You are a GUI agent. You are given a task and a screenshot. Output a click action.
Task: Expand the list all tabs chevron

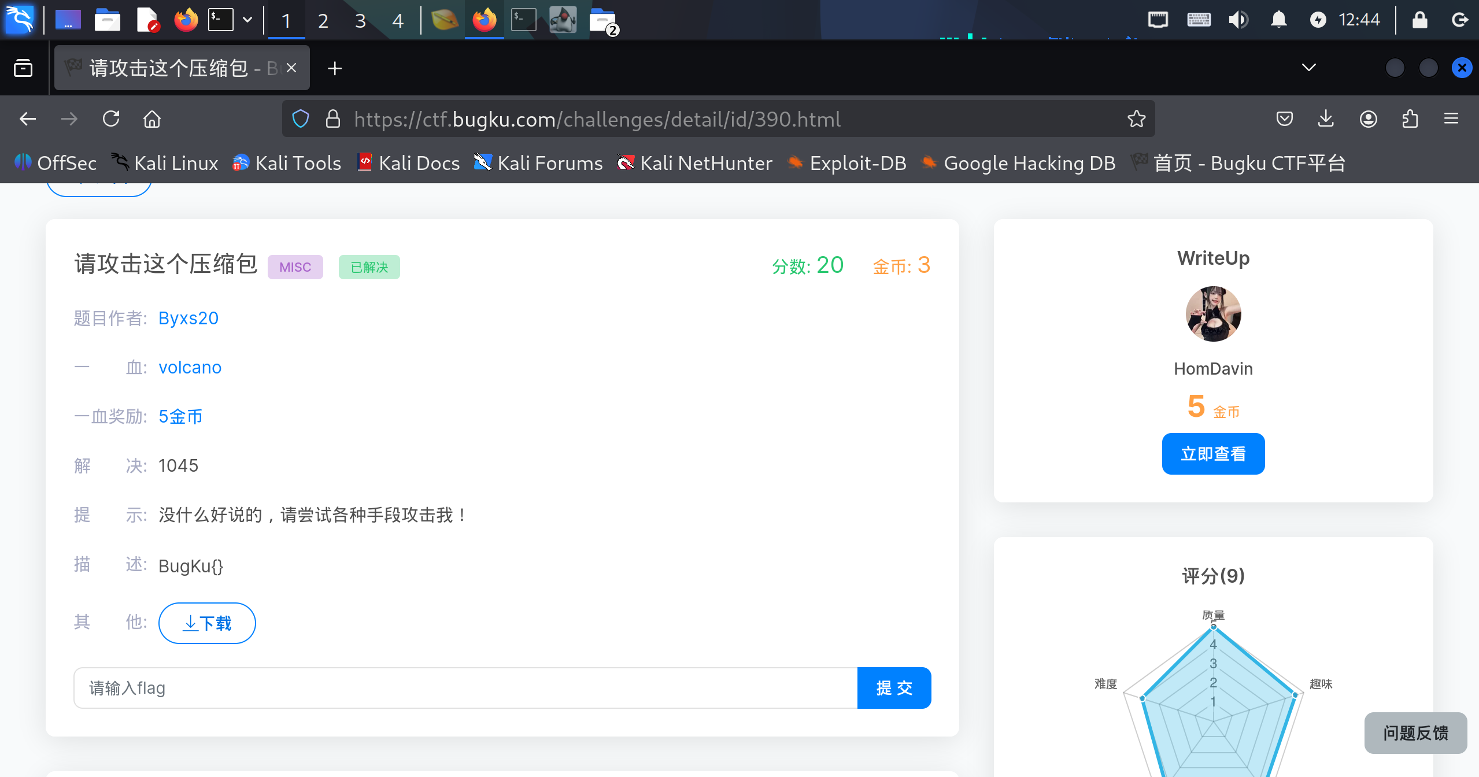click(1309, 68)
